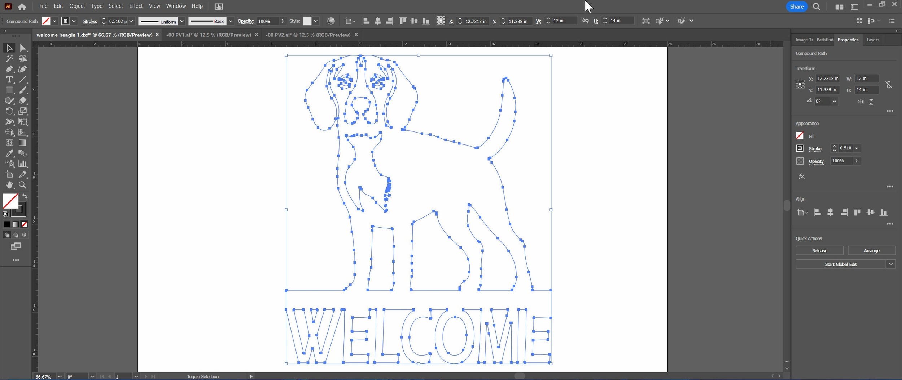This screenshot has width=902, height=380.
Task: Select the Artboard tool
Action: point(9,174)
